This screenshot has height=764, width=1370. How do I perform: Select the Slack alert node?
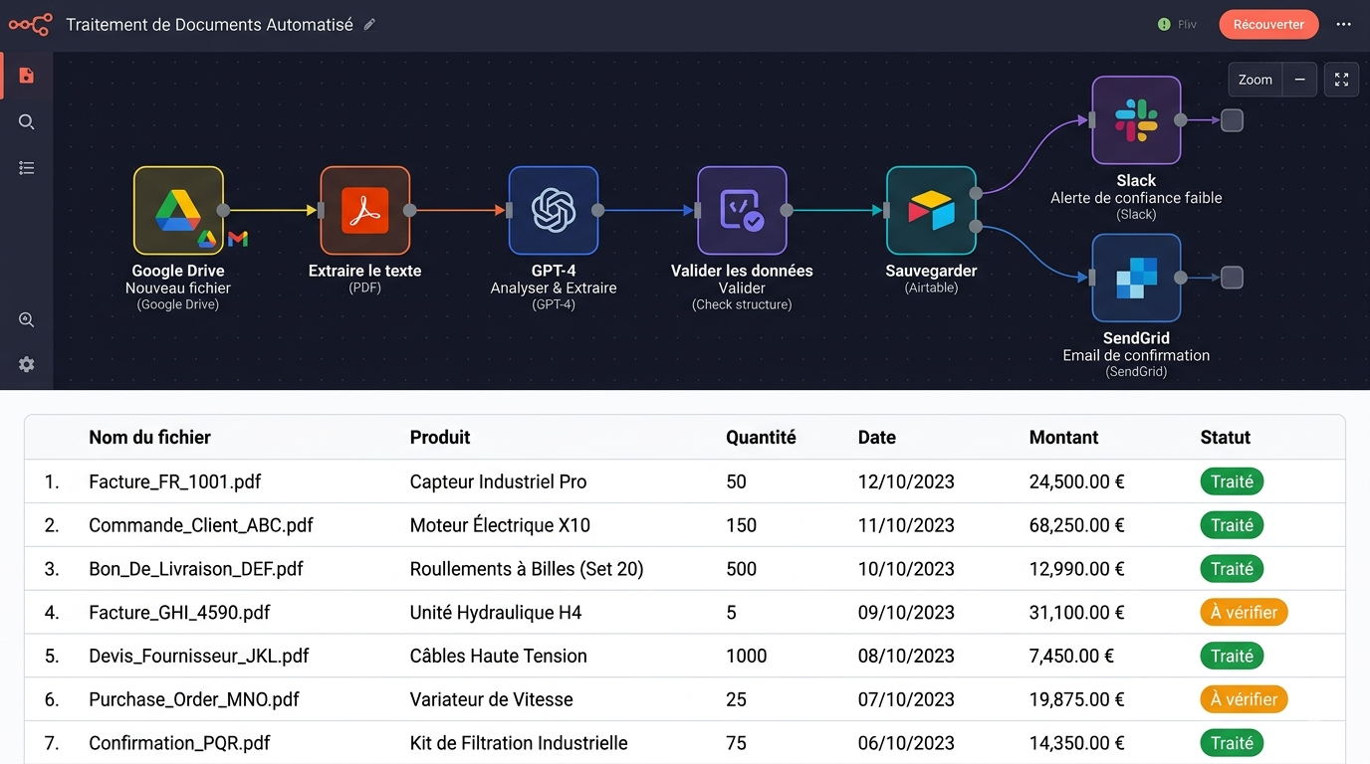[x=1136, y=120]
